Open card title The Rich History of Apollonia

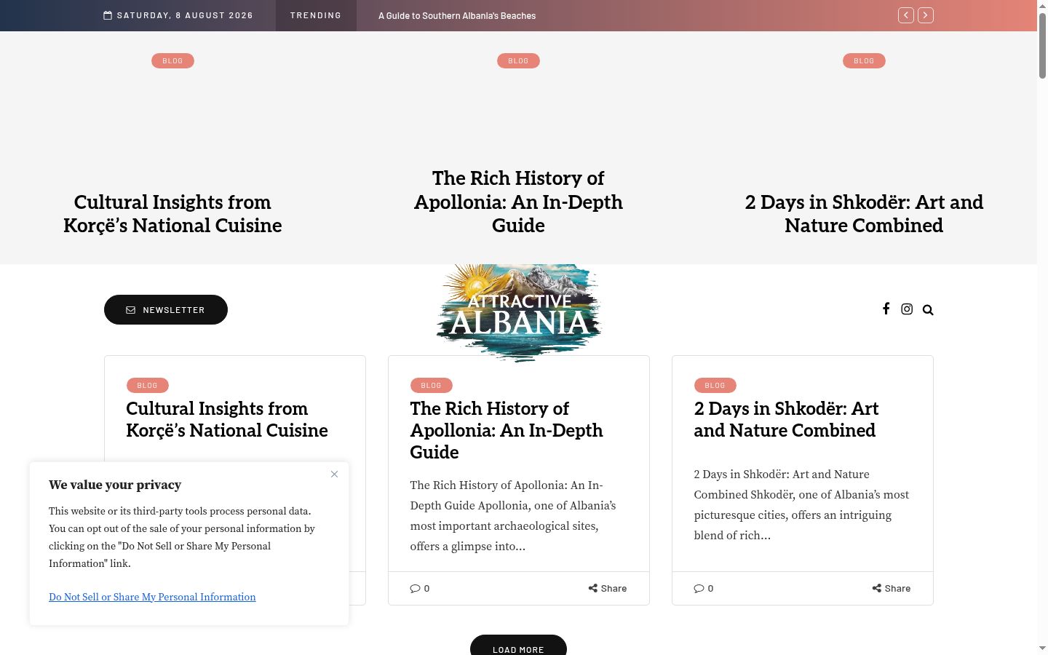click(x=507, y=430)
